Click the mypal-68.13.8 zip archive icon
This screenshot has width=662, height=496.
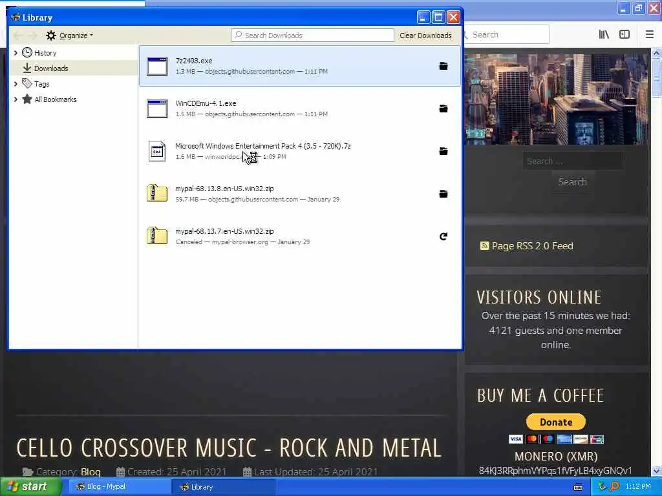pyautogui.click(x=157, y=193)
